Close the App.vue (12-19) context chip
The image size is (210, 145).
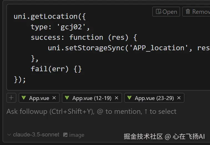point(117,98)
